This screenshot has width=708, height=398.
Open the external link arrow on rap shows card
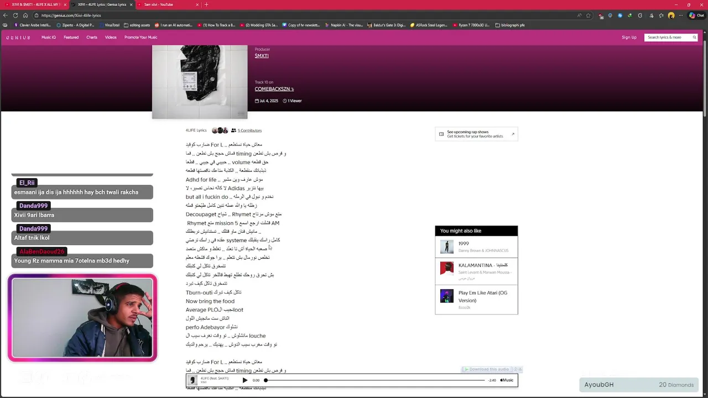pos(513,134)
